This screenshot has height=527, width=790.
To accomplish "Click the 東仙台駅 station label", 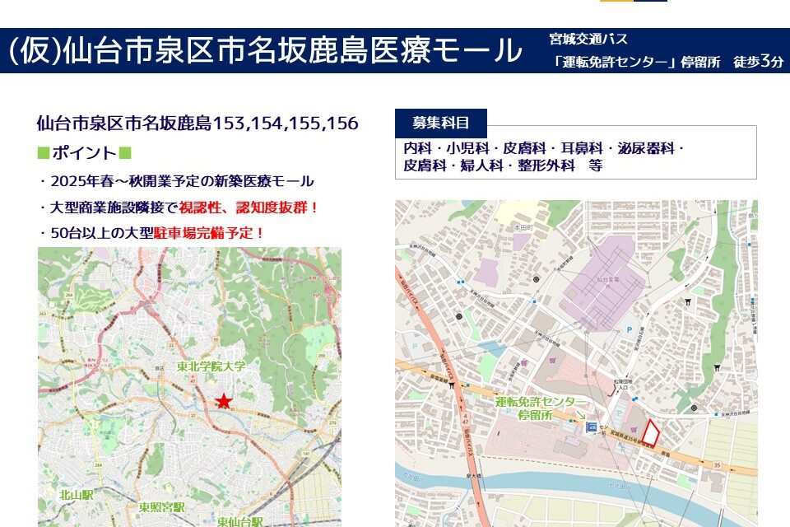I will pyautogui.click(x=239, y=522).
